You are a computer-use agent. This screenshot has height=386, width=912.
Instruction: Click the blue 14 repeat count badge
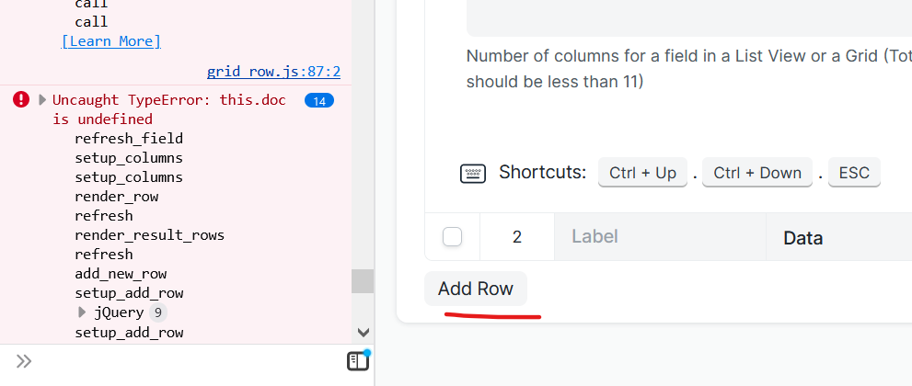pyautogui.click(x=319, y=101)
